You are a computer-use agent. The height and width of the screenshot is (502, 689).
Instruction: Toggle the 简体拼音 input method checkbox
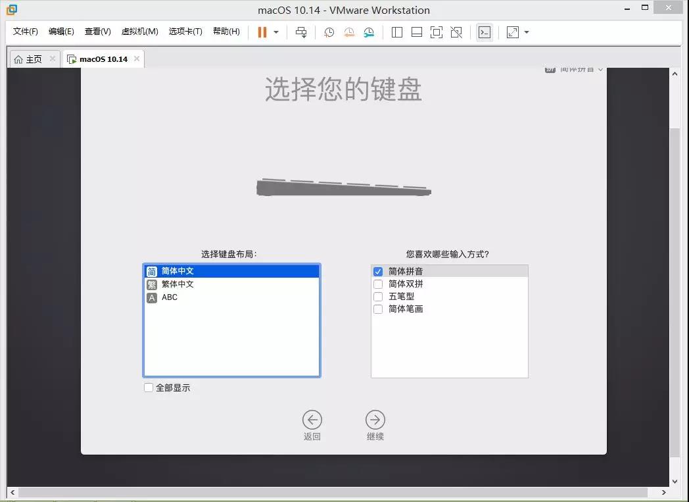point(378,271)
